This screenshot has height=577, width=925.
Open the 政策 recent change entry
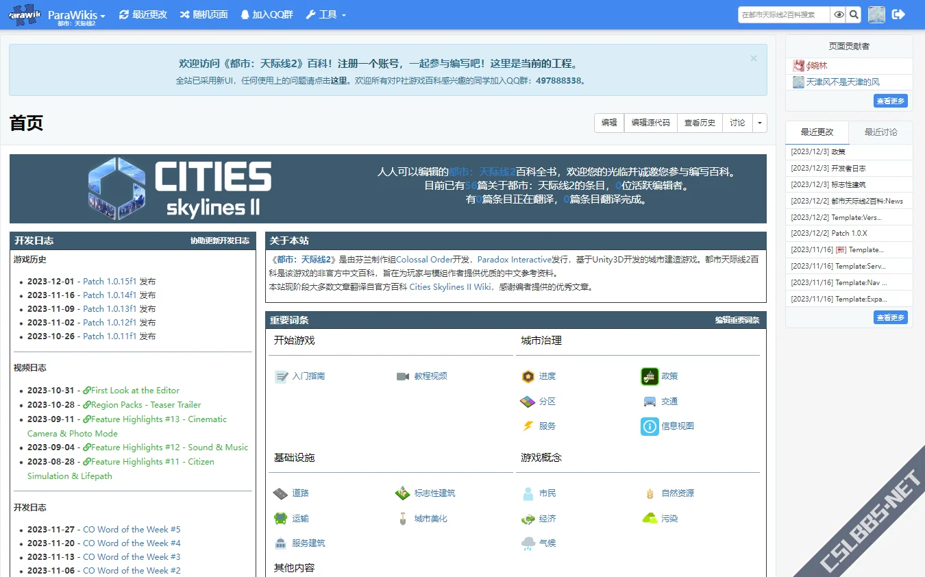point(838,151)
